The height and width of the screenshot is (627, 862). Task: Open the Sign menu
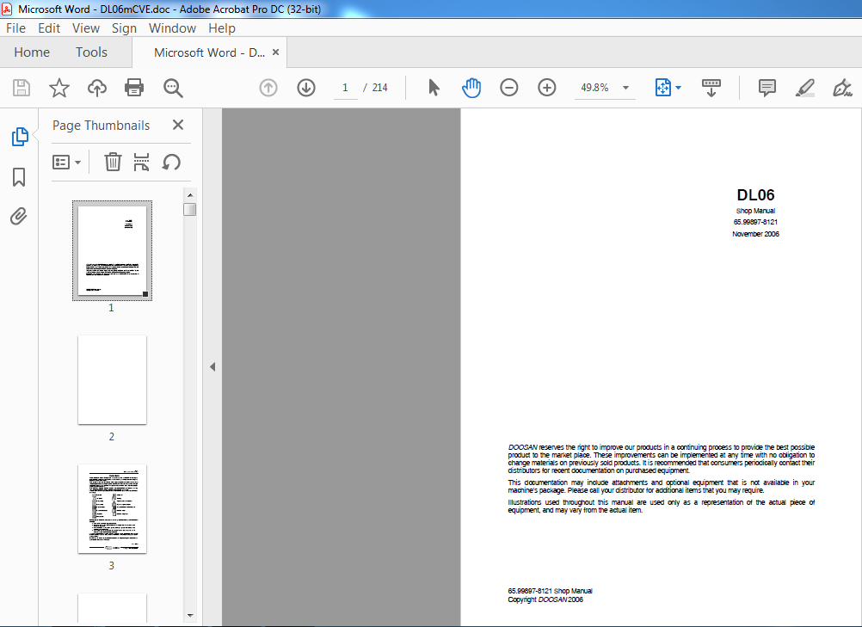pos(124,28)
